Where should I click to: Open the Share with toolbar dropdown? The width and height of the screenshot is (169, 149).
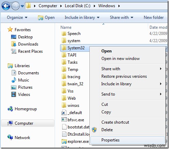(122, 17)
